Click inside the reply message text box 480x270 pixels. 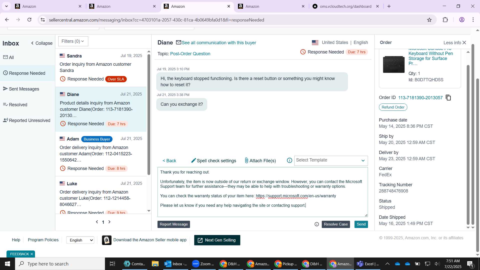click(x=262, y=192)
